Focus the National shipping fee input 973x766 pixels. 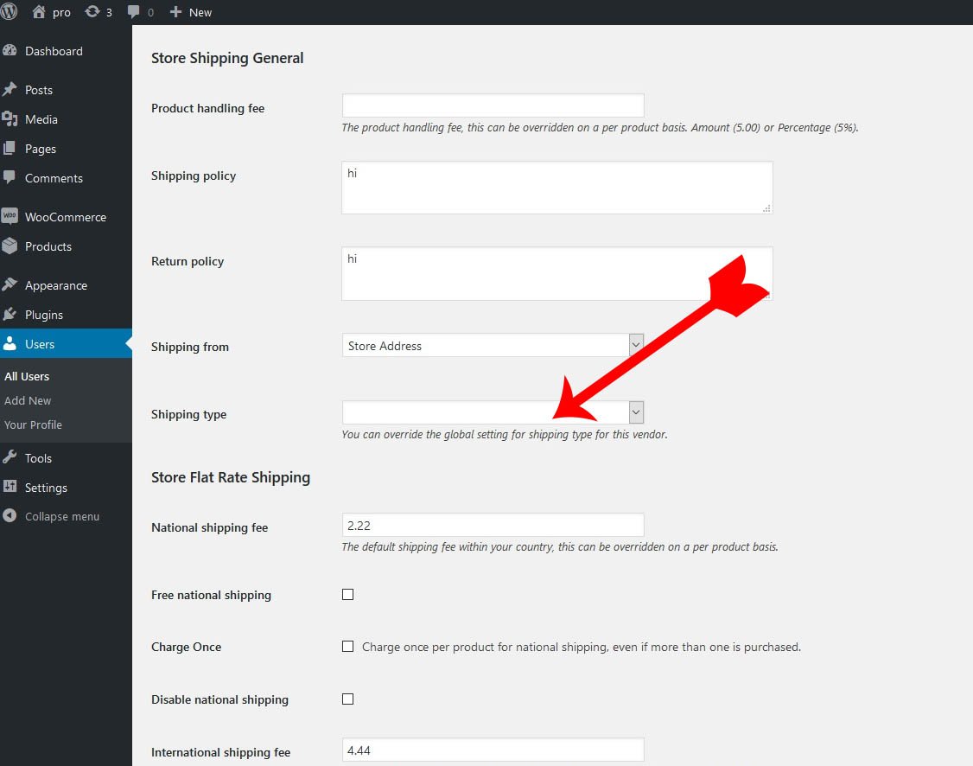click(493, 525)
